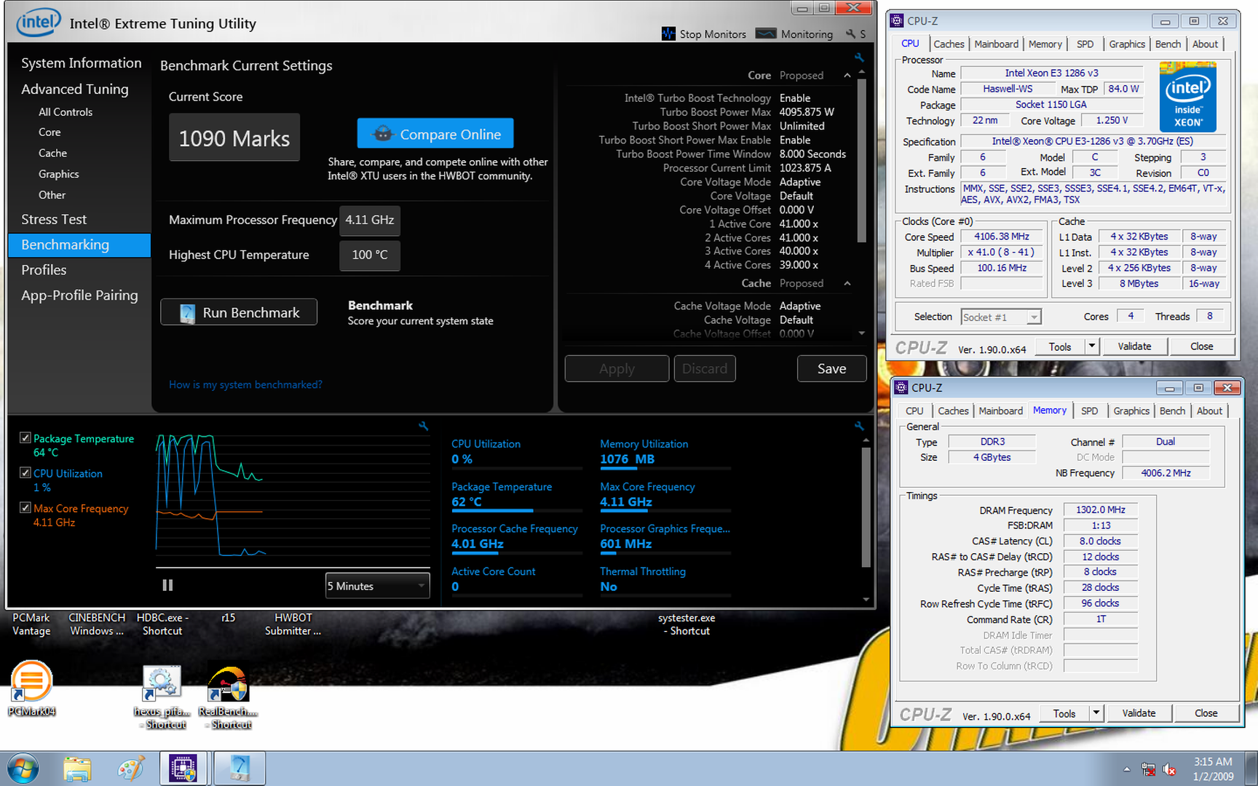Open the Monitoring view icon
This screenshot has width=1258, height=786.
[x=766, y=33]
